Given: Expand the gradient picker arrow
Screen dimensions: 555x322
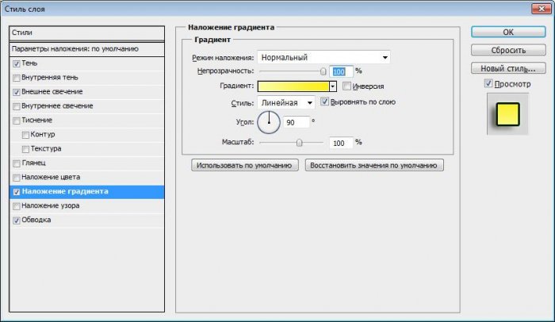Looking at the screenshot, I should (x=333, y=86).
